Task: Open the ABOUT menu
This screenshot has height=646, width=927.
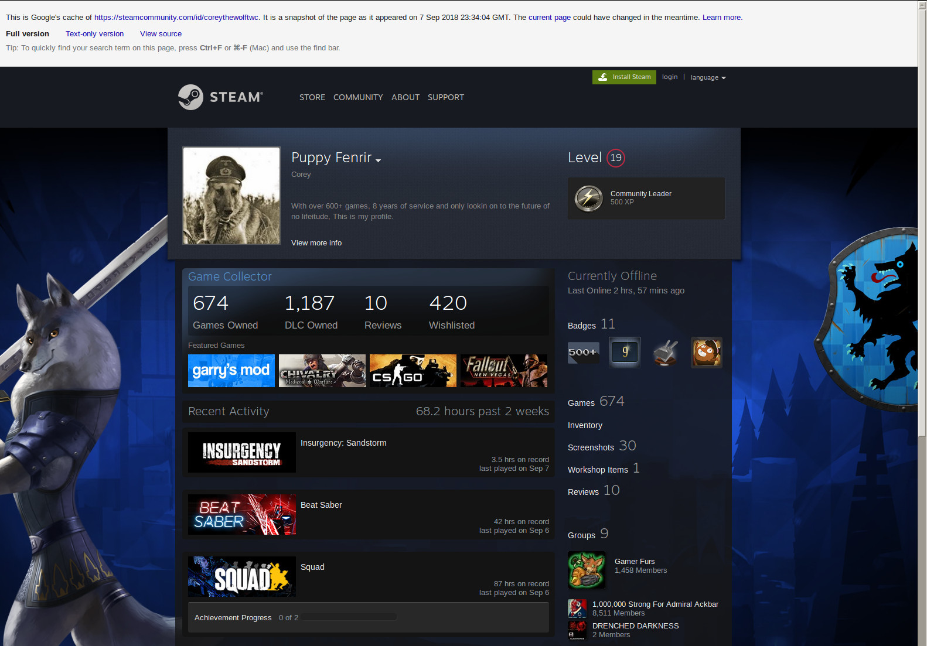Action: tap(405, 97)
